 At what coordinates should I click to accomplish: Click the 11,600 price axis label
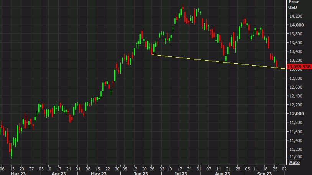296,132
